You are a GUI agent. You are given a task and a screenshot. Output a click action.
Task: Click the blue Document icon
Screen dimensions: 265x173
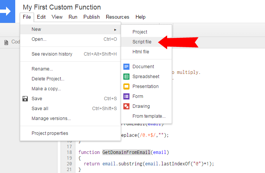coord(126,67)
